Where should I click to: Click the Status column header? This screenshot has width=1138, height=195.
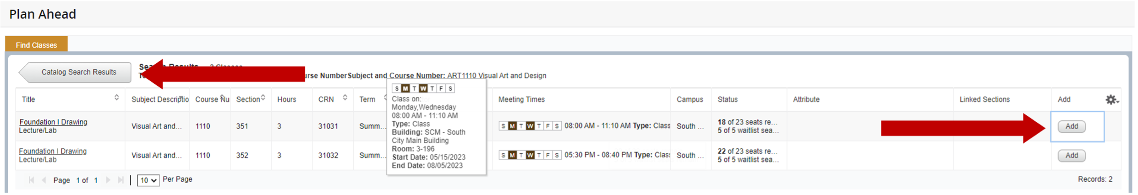pos(728,99)
